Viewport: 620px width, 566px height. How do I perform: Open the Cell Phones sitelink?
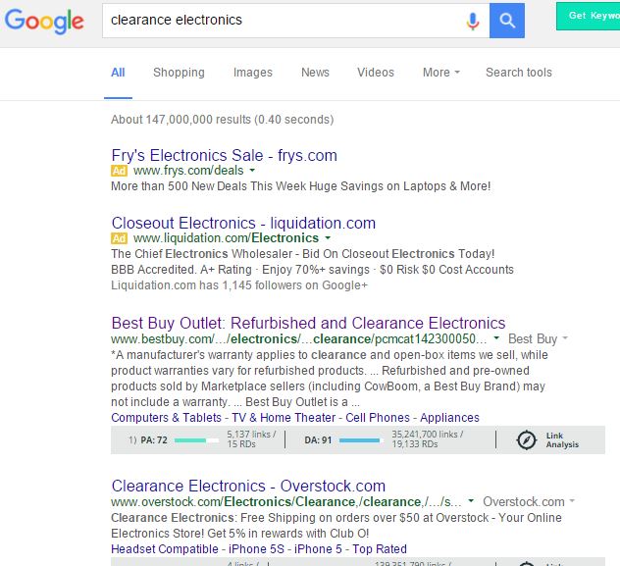[x=378, y=418]
